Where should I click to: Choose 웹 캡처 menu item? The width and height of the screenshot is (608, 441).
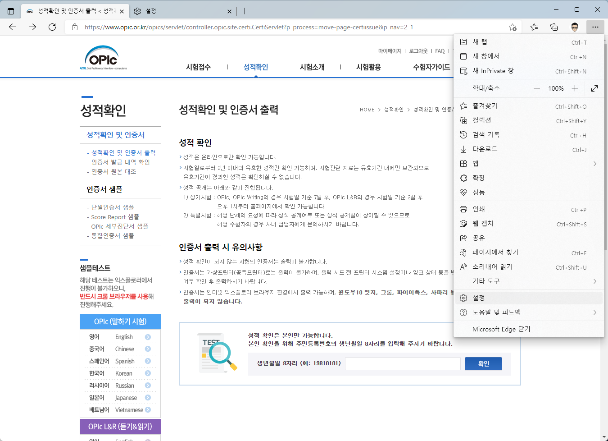click(529, 224)
